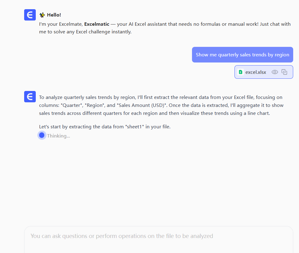299x253 pixels.
Task: Click the "Sales Amount (USD)" column name
Action: [x=141, y=105]
